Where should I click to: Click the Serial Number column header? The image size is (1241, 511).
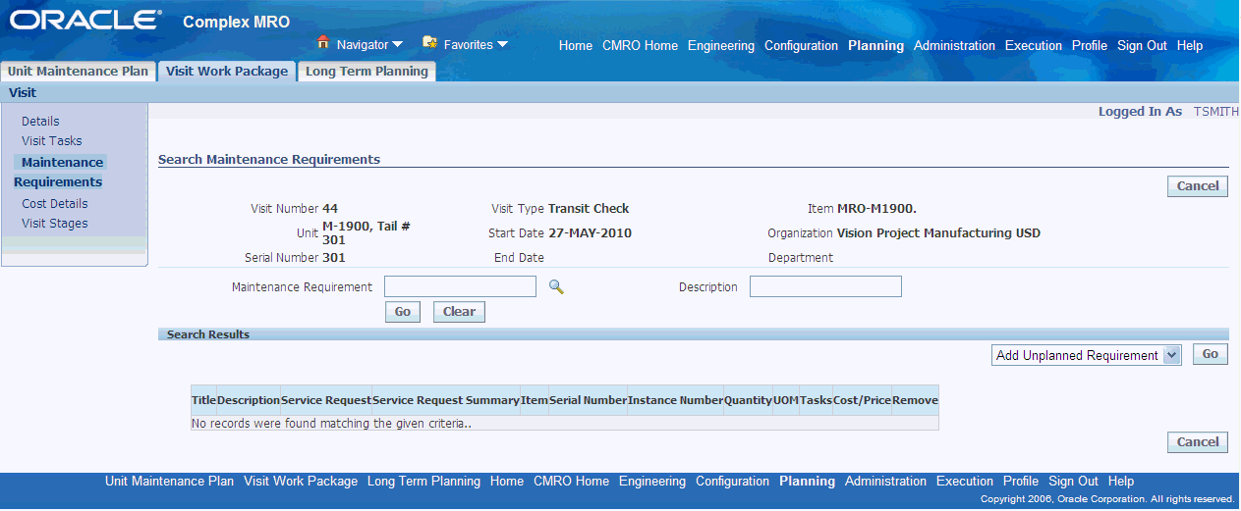tap(588, 400)
